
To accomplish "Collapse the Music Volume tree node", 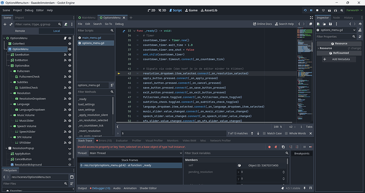I will 11,115.
